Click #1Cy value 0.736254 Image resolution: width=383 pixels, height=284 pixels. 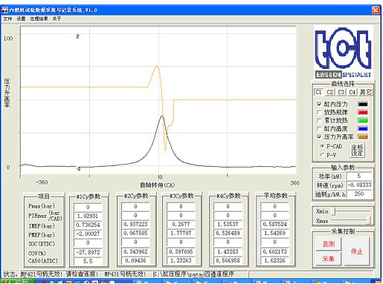[88, 225]
